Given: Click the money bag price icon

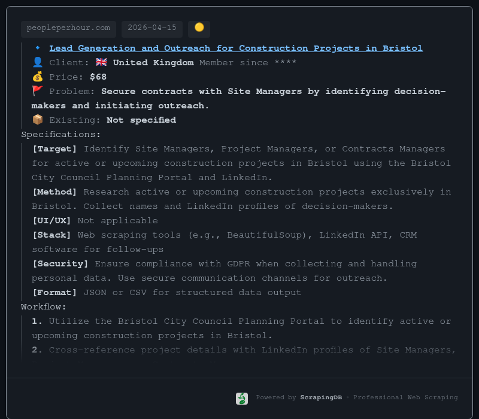Looking at the screenshot, I should [38, 77].
